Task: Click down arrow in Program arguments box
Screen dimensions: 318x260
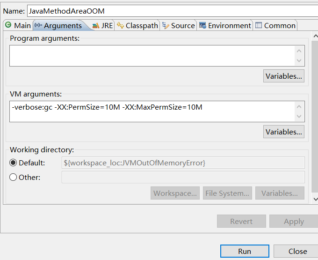Action: [x=299, y=60]
